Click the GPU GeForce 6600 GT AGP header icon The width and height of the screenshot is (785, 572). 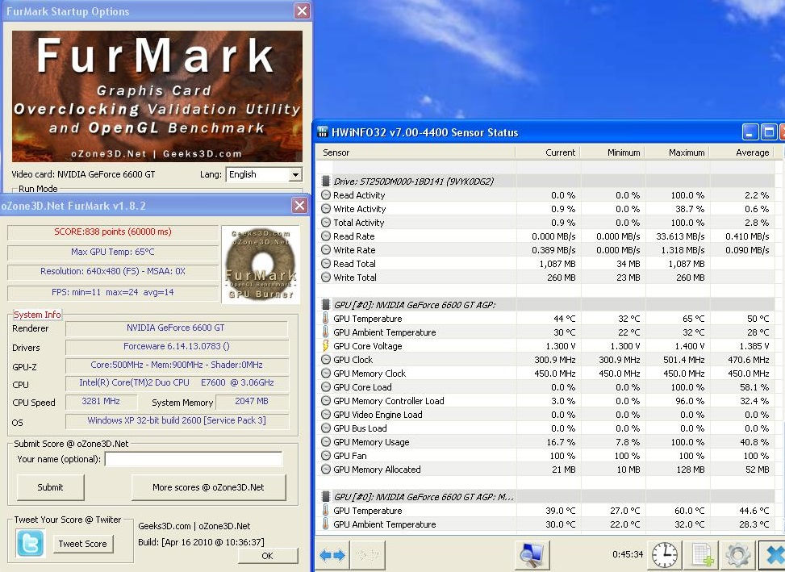[x=326, y=304]
